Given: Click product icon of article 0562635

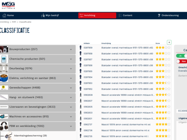Looking at the screenshot, I should click(81, 107).
